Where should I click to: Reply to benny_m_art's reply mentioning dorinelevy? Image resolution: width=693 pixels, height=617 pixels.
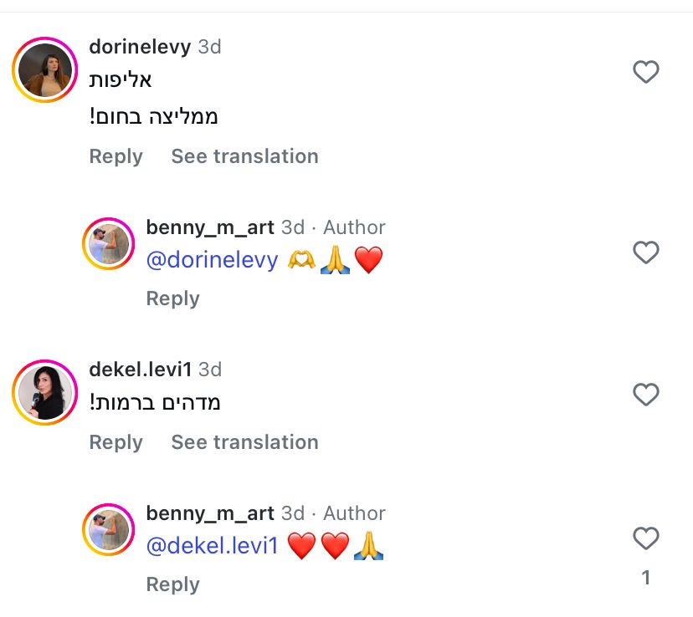click(x=172, y=298)
